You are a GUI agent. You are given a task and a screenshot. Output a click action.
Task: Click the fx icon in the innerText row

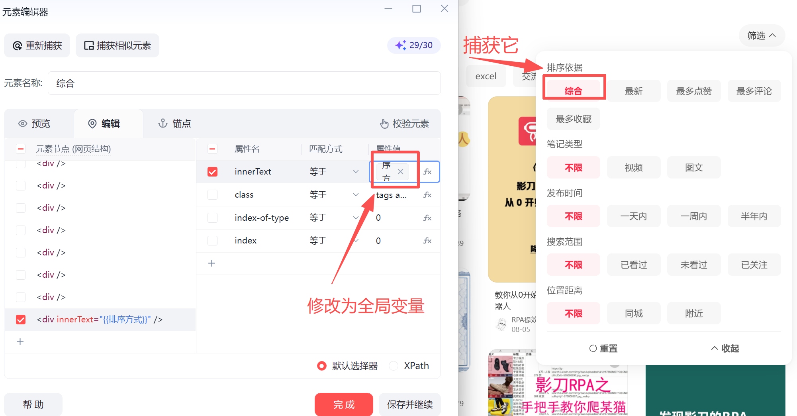point(427,172)
